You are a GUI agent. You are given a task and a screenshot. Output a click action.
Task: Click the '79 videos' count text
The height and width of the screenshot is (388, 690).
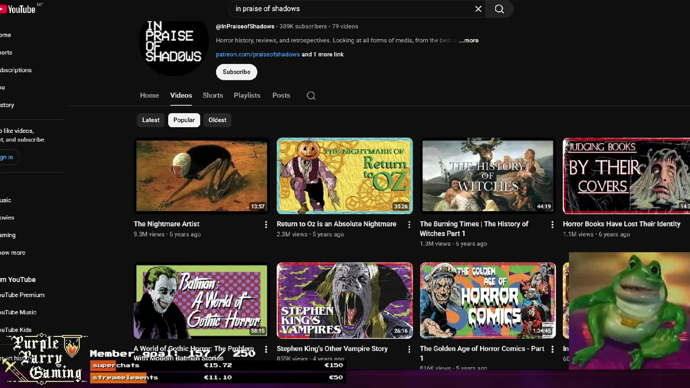pyautogui.click(x=345, y=26)
